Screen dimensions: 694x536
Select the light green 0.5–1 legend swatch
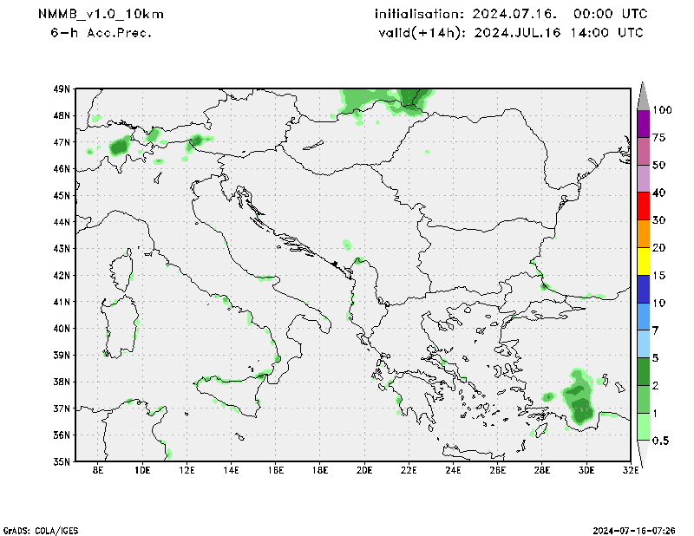coord(643,427)
